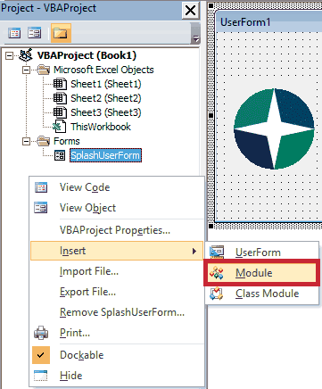Select the compass logo image on UserForm1

pyautogui.click(x=274, y=128)
